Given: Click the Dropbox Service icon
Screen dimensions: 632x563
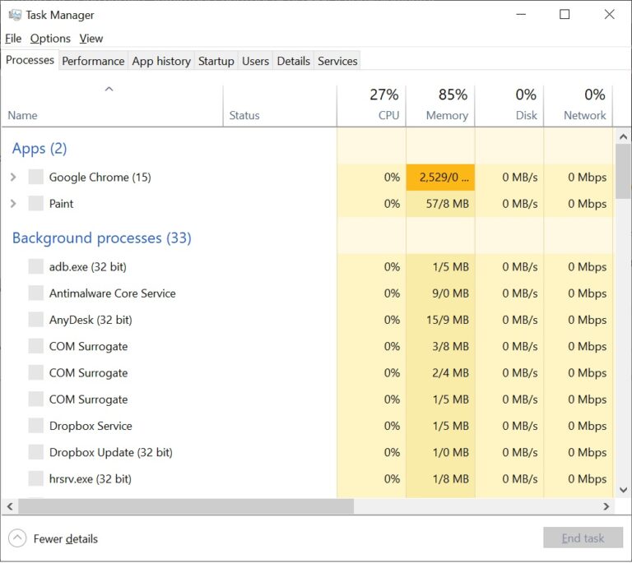Looking at the screenshot, I should click(36, 426).
